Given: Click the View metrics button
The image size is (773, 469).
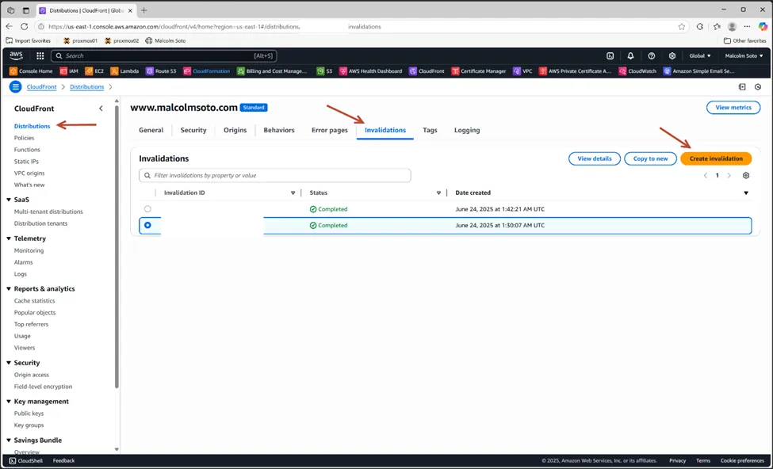Looking at the screenshot, I should point(733,108).
